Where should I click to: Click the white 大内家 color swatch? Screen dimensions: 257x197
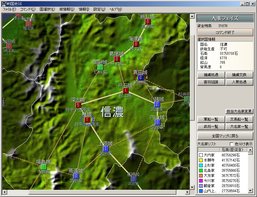coord(201,155)
